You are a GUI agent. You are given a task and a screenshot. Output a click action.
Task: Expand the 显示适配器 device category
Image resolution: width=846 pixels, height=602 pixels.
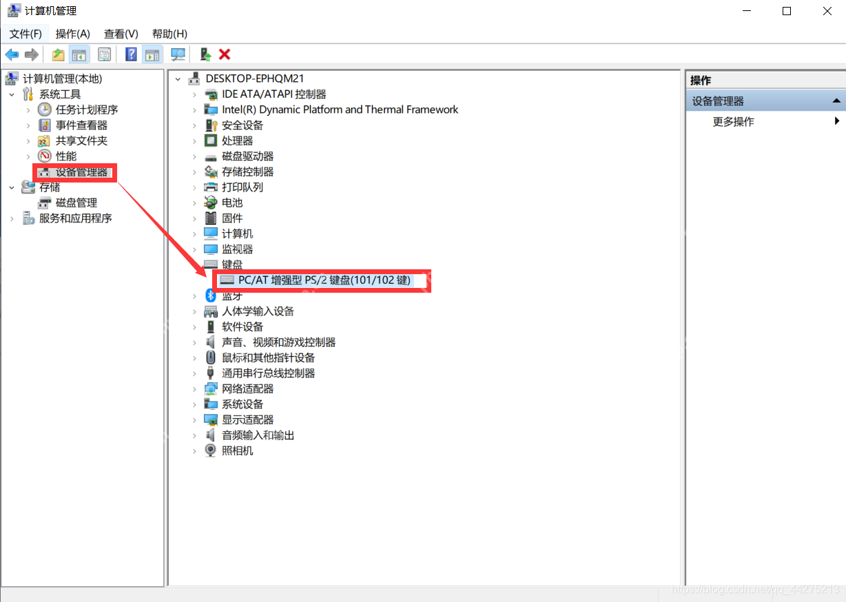point(195,420)
